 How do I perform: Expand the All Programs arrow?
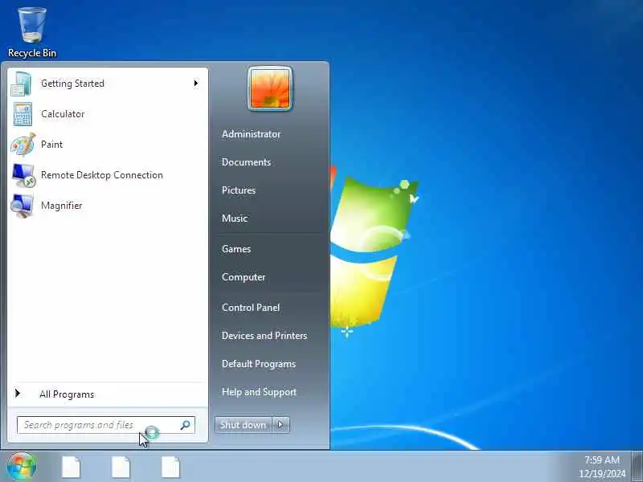tap(17, 394)
